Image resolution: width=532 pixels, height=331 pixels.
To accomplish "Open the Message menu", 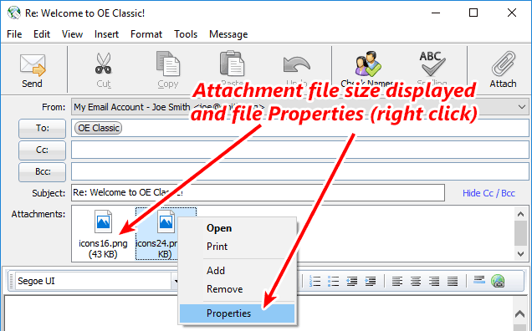I will tap(228, 34).
